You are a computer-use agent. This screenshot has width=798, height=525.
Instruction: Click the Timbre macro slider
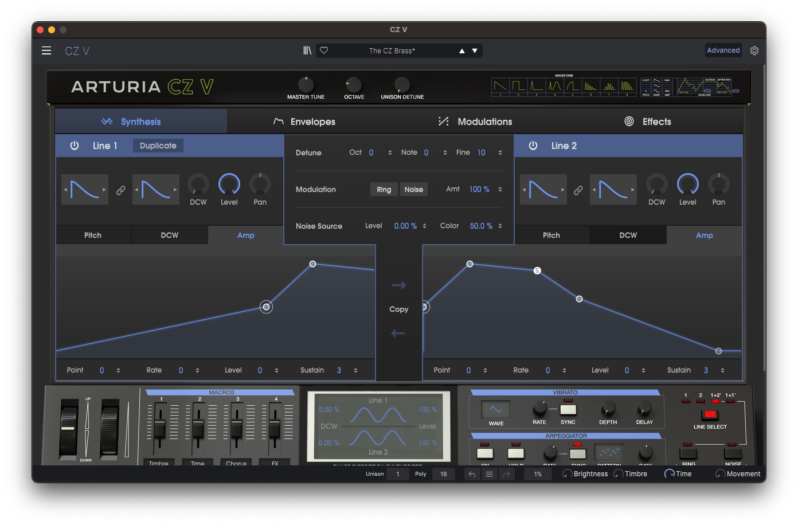[x=159, y=428]
